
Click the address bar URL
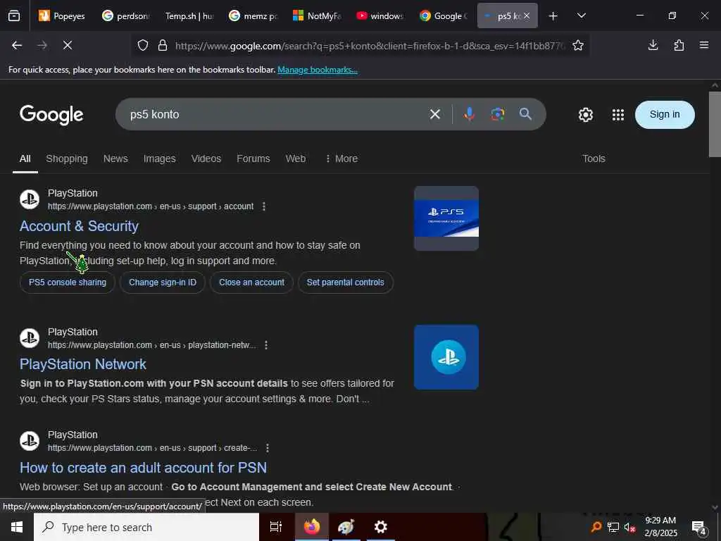(370, 46)
